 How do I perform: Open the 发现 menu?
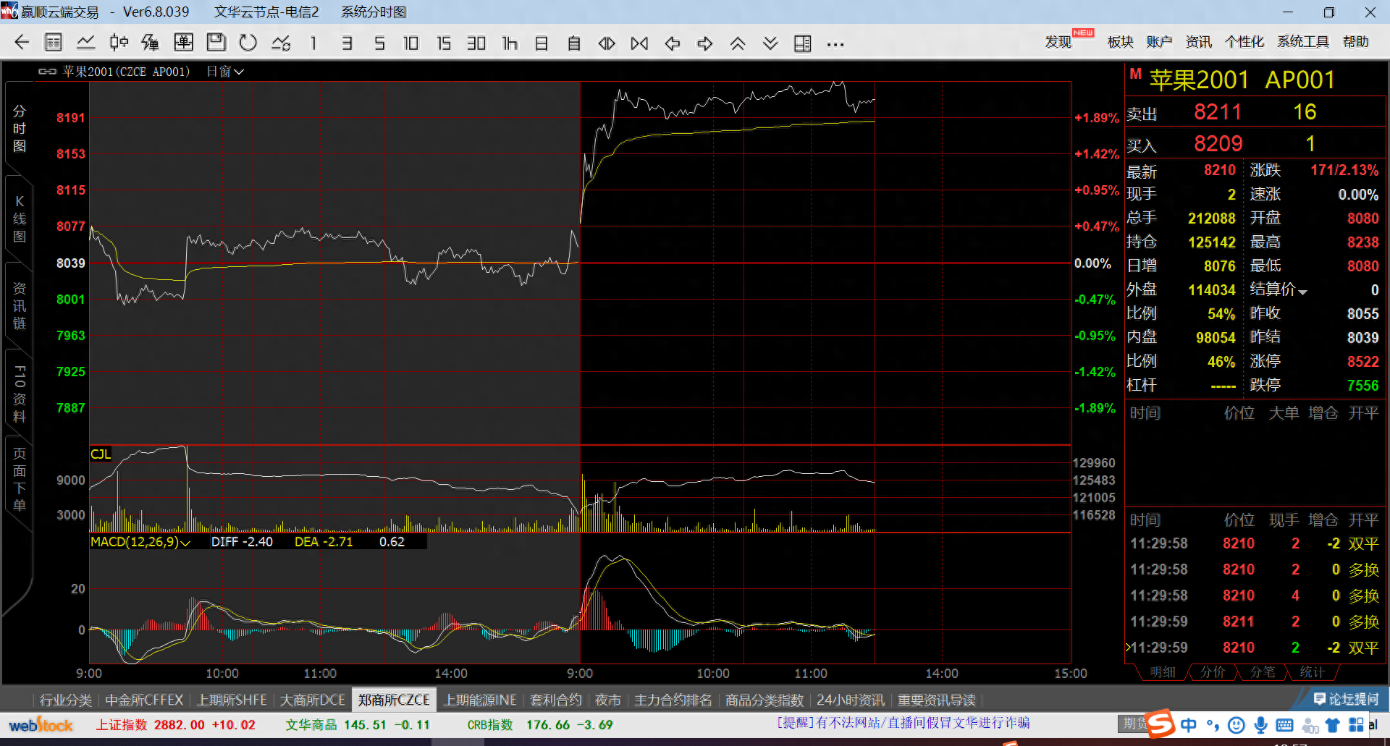pos(1058,42)
